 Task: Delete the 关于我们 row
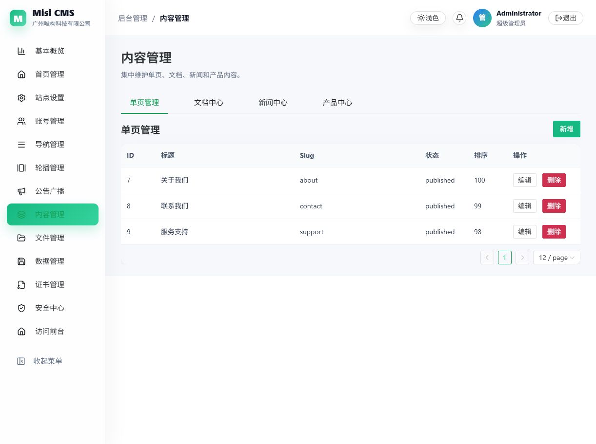pyautogui.click(x=554, y=180)
